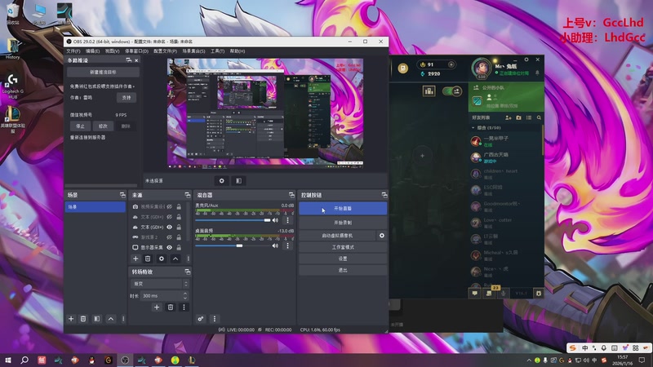Open the Profile (配置文件) menu
Viewport: 653px width, 367px height.
(165, 51)
